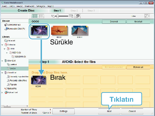155x116 pixels.
Task: Open the Settings menu
Action: pos(41,6)
